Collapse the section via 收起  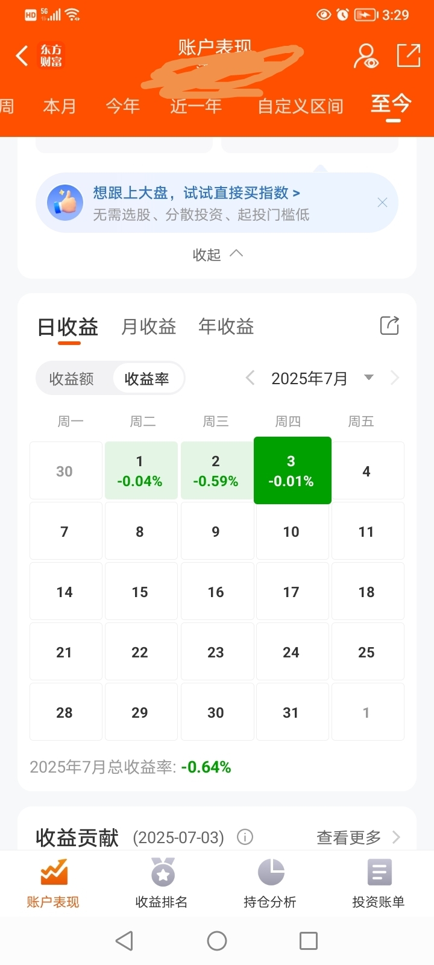click(217, 255)
